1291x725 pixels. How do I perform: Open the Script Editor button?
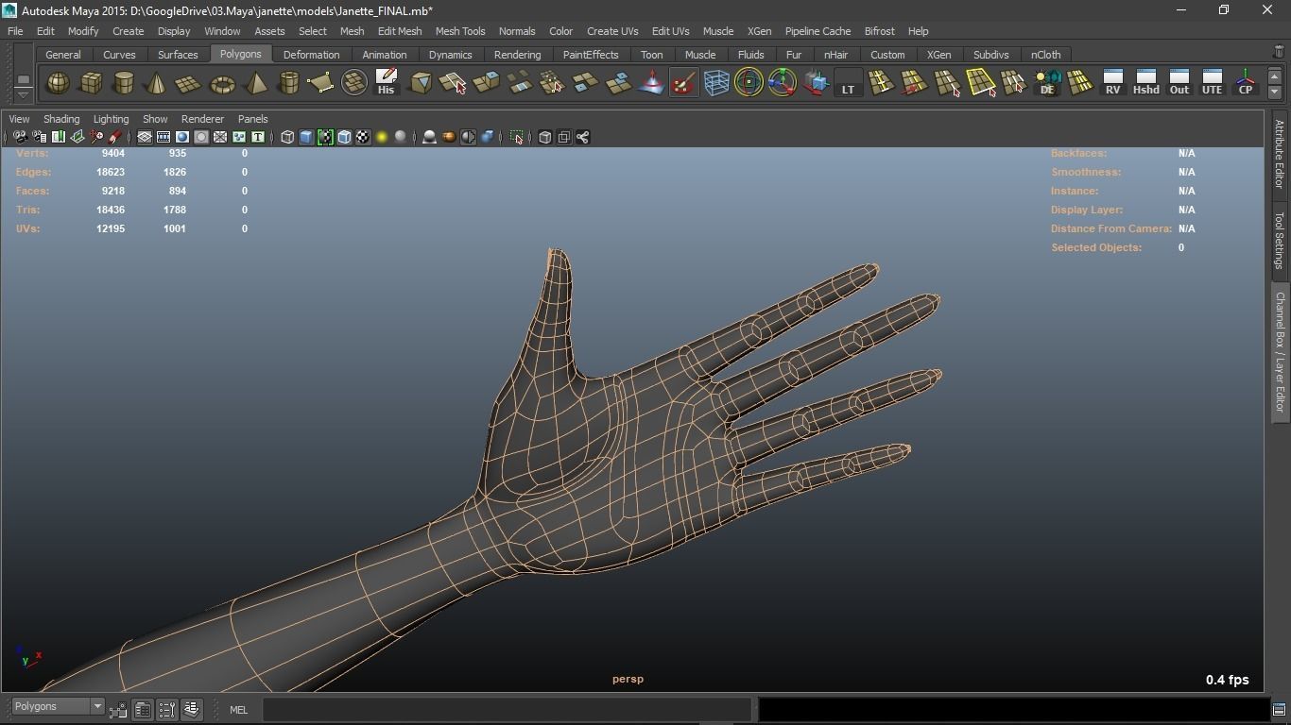[1279, 710]
